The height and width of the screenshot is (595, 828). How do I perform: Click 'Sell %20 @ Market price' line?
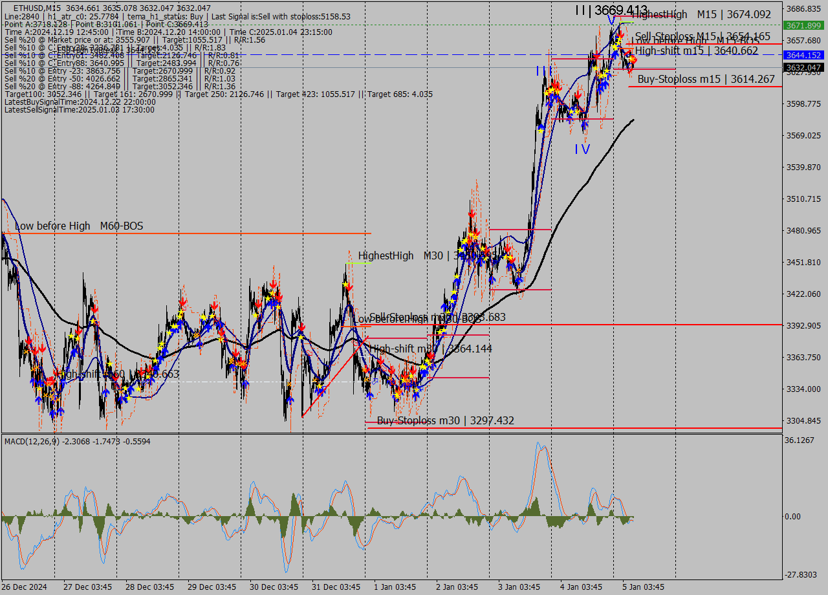(135, 39)
